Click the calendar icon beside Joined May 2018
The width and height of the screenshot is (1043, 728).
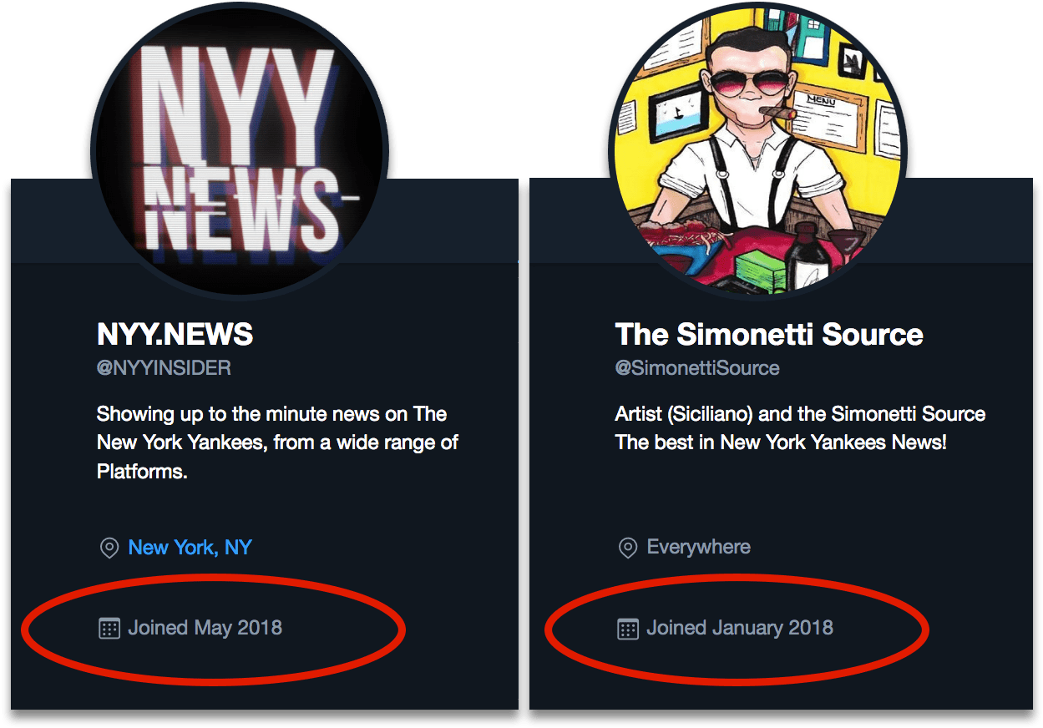tap(109, 629)
